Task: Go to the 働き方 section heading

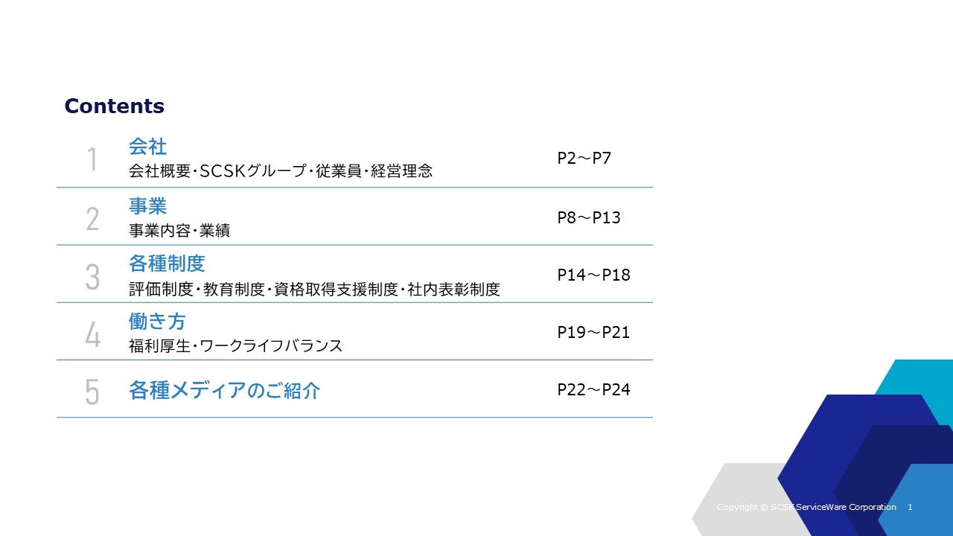Action: 157,322
